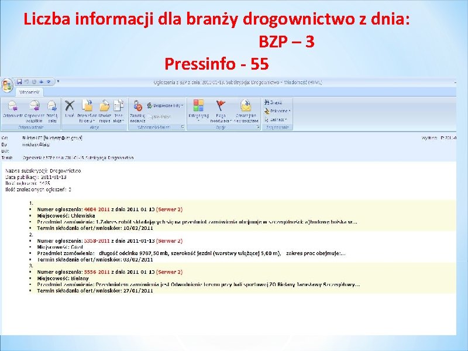
Task: Open Bezpieczne listy dropdown
Action: pyautogui.click(x=166, y=105)
